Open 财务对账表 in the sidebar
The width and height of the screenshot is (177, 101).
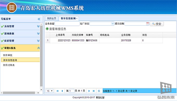(x=9, y=65)
